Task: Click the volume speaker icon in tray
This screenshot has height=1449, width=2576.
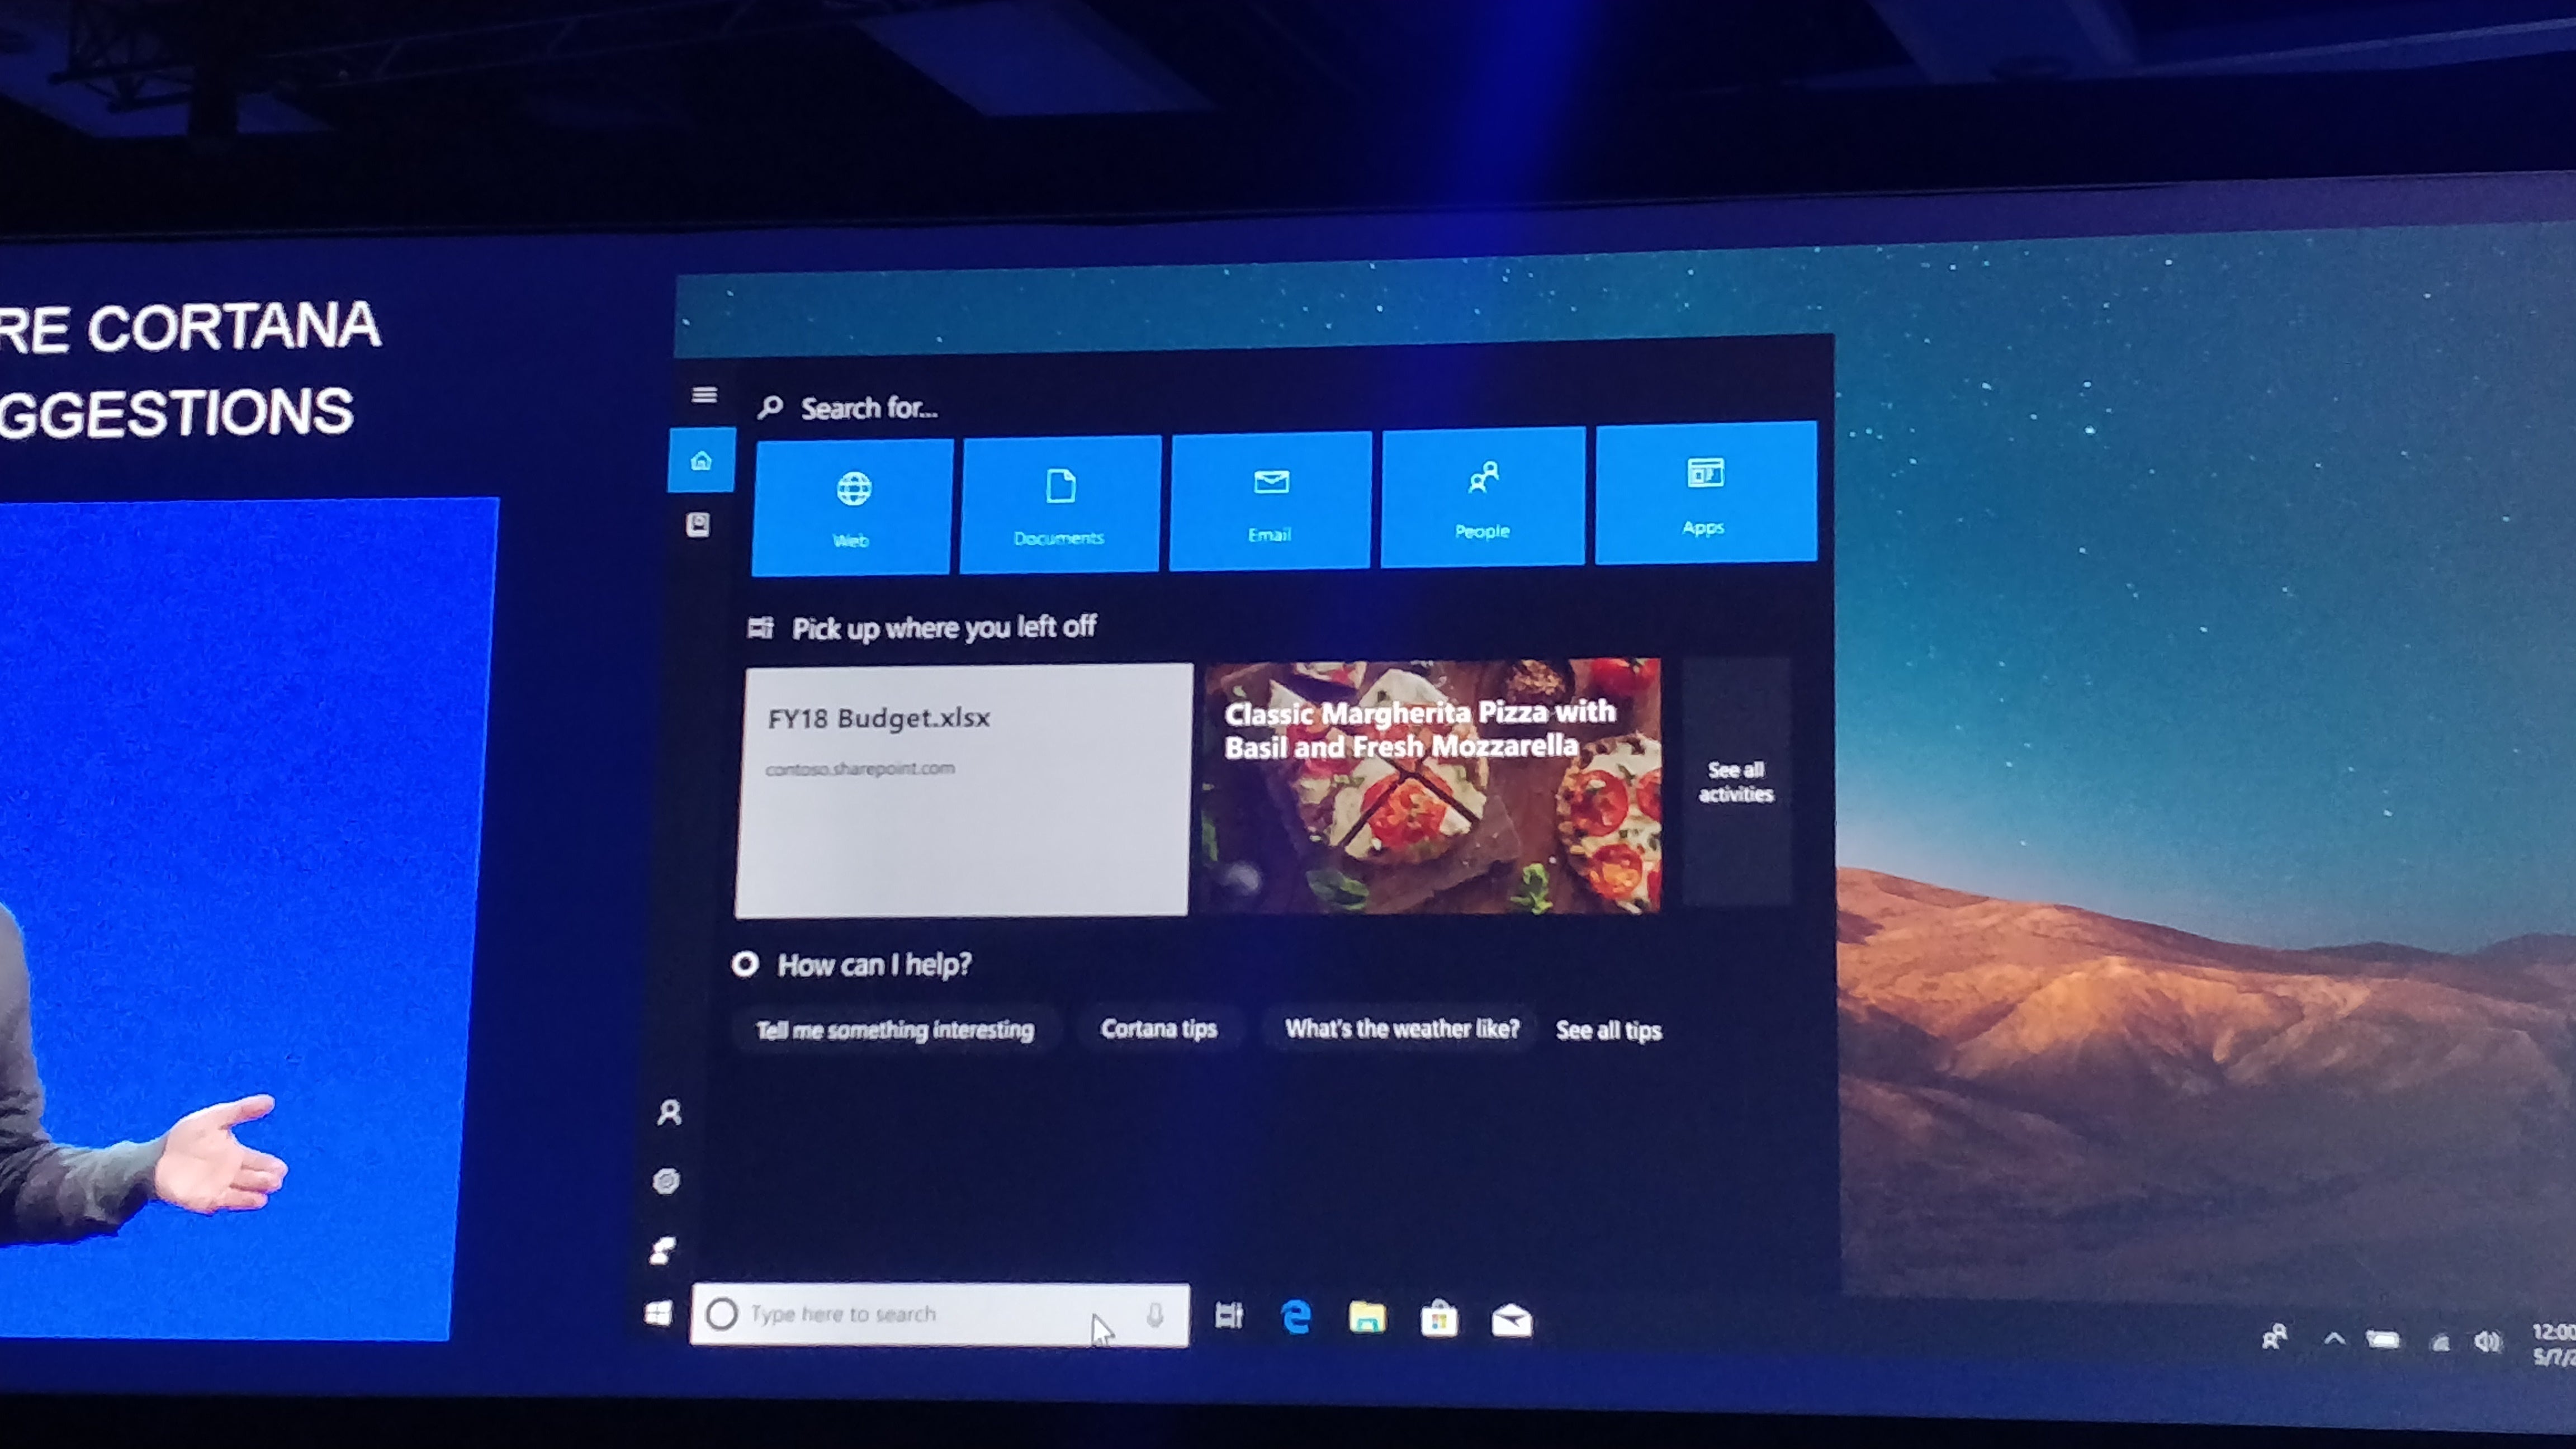Action: [x=2488, y=1341]
